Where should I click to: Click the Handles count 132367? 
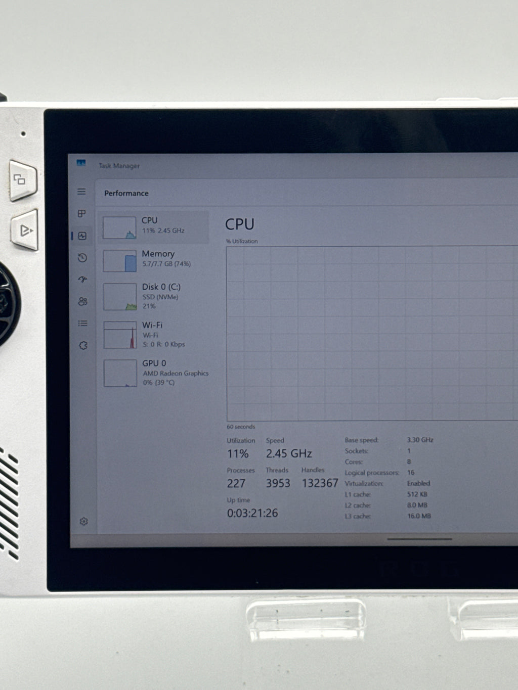pyautogui.click(x=320, y=483)
